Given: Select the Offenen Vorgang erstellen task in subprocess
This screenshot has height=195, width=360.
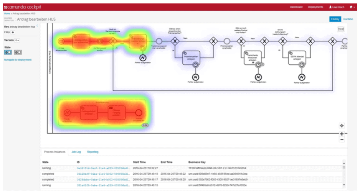Looking at the screenshot, I should coord(117,113).
